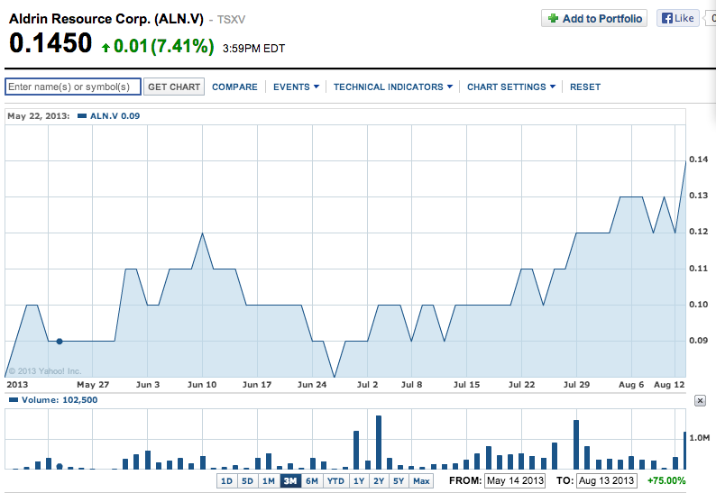The image size is (716, 493).
Task: Click the 3:59PM EDT timestamp
Action: point(254,49)
